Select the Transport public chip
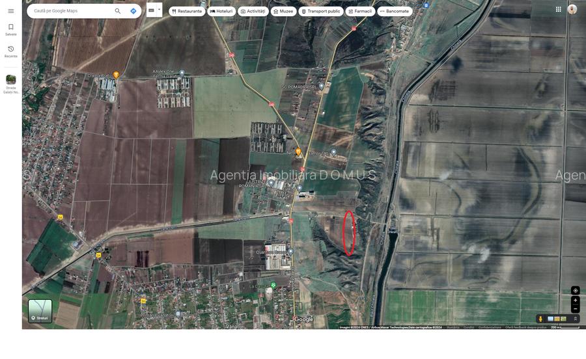586x359 pixels. [320, 11]
